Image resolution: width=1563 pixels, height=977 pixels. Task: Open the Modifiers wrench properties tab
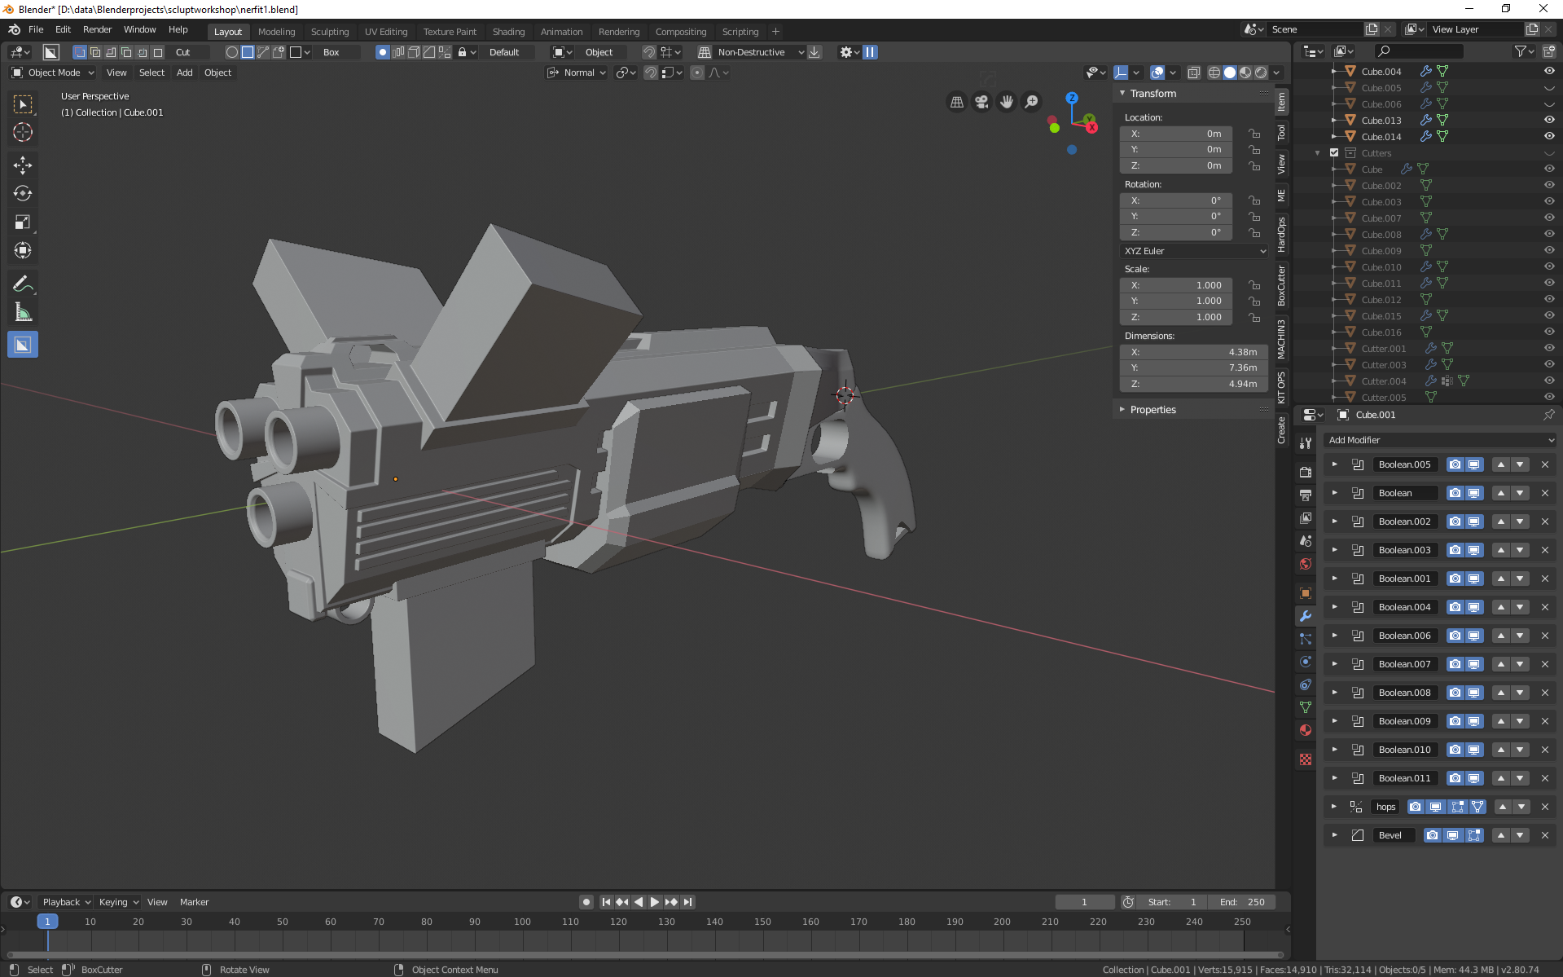(x=1305, y=616)
